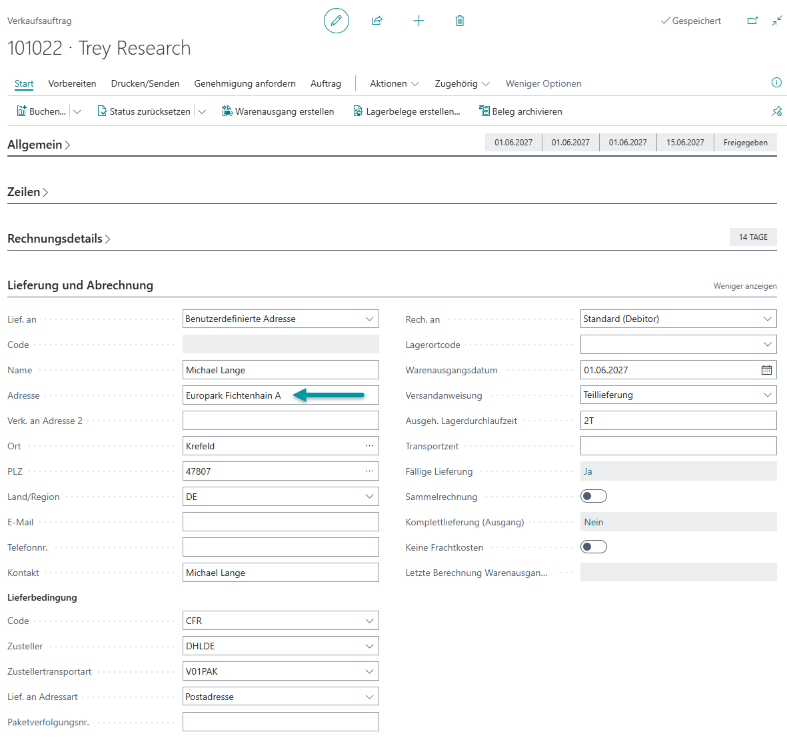787x740 pixels.
Task: Open the Auftrag tab
Action: (x=326, y=83)
